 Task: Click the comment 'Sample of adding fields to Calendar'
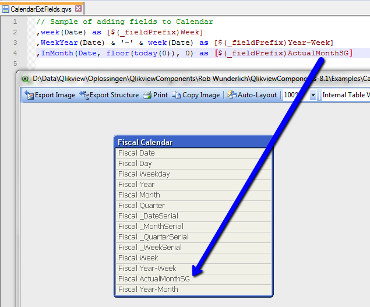132,22
